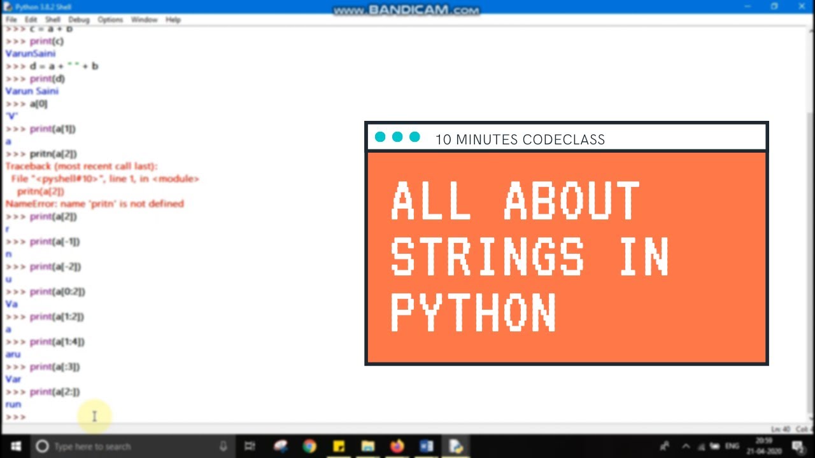Click the NameError 'pritn' is not defined line
Image resolution: width=815 pixels, height=458 pixels.
(95, 204)
